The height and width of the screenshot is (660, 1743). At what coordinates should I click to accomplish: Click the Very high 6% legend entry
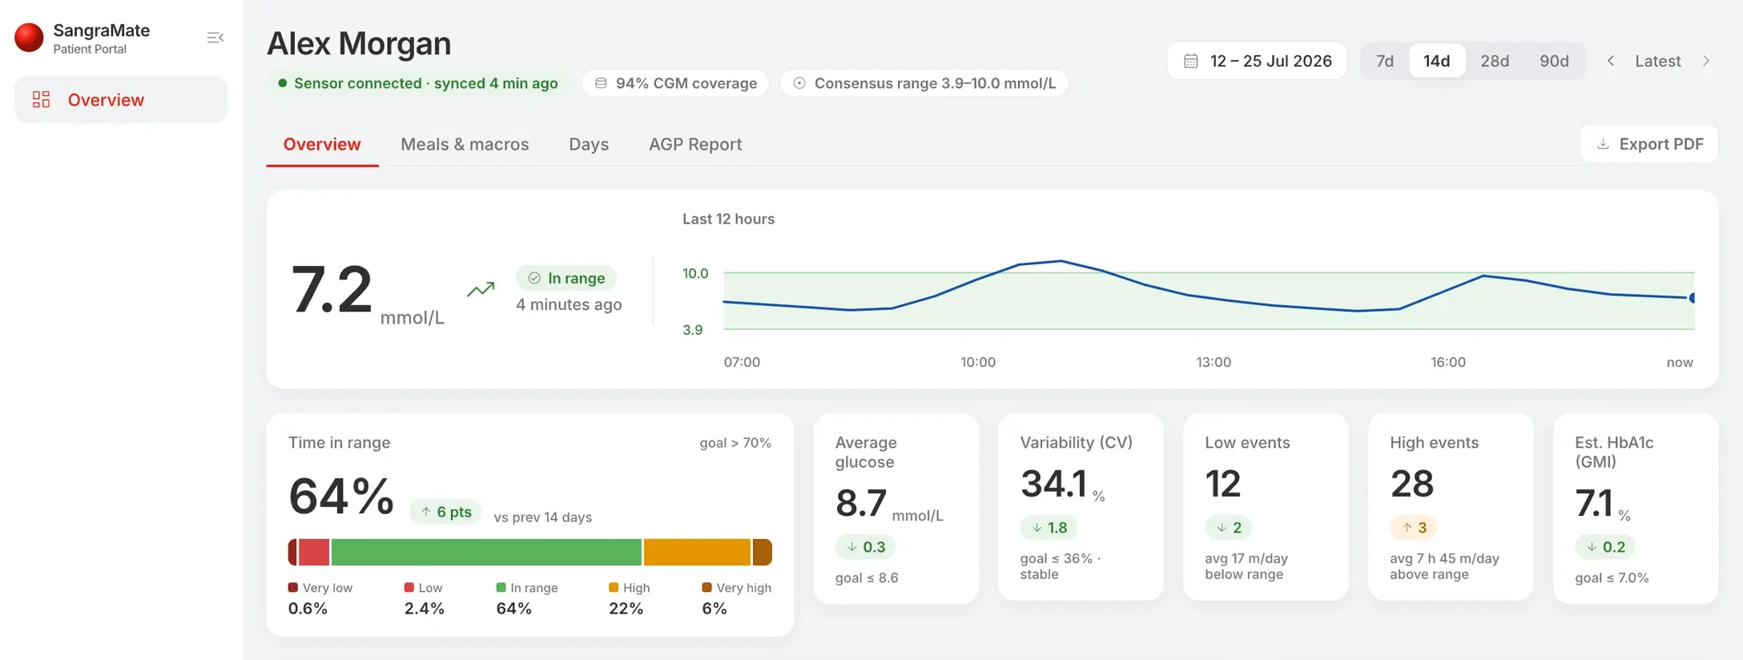click(737, 598)
